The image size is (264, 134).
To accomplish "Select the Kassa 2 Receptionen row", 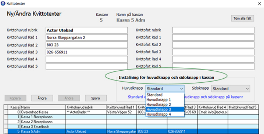I will (131, 122).
